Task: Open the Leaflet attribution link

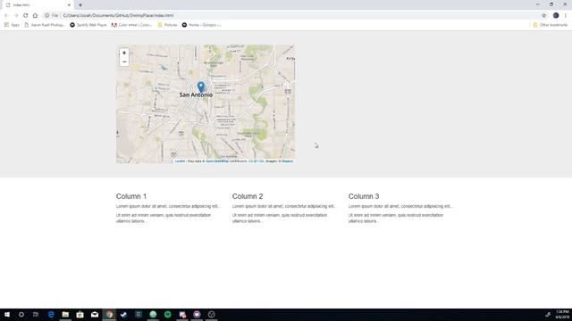Action: click(180, 160)
